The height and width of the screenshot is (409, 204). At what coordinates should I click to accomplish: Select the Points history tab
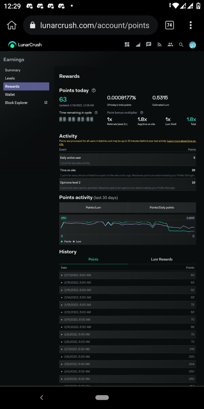click(93, 259)
